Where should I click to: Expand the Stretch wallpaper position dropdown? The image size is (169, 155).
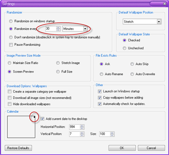click(159, 22)
